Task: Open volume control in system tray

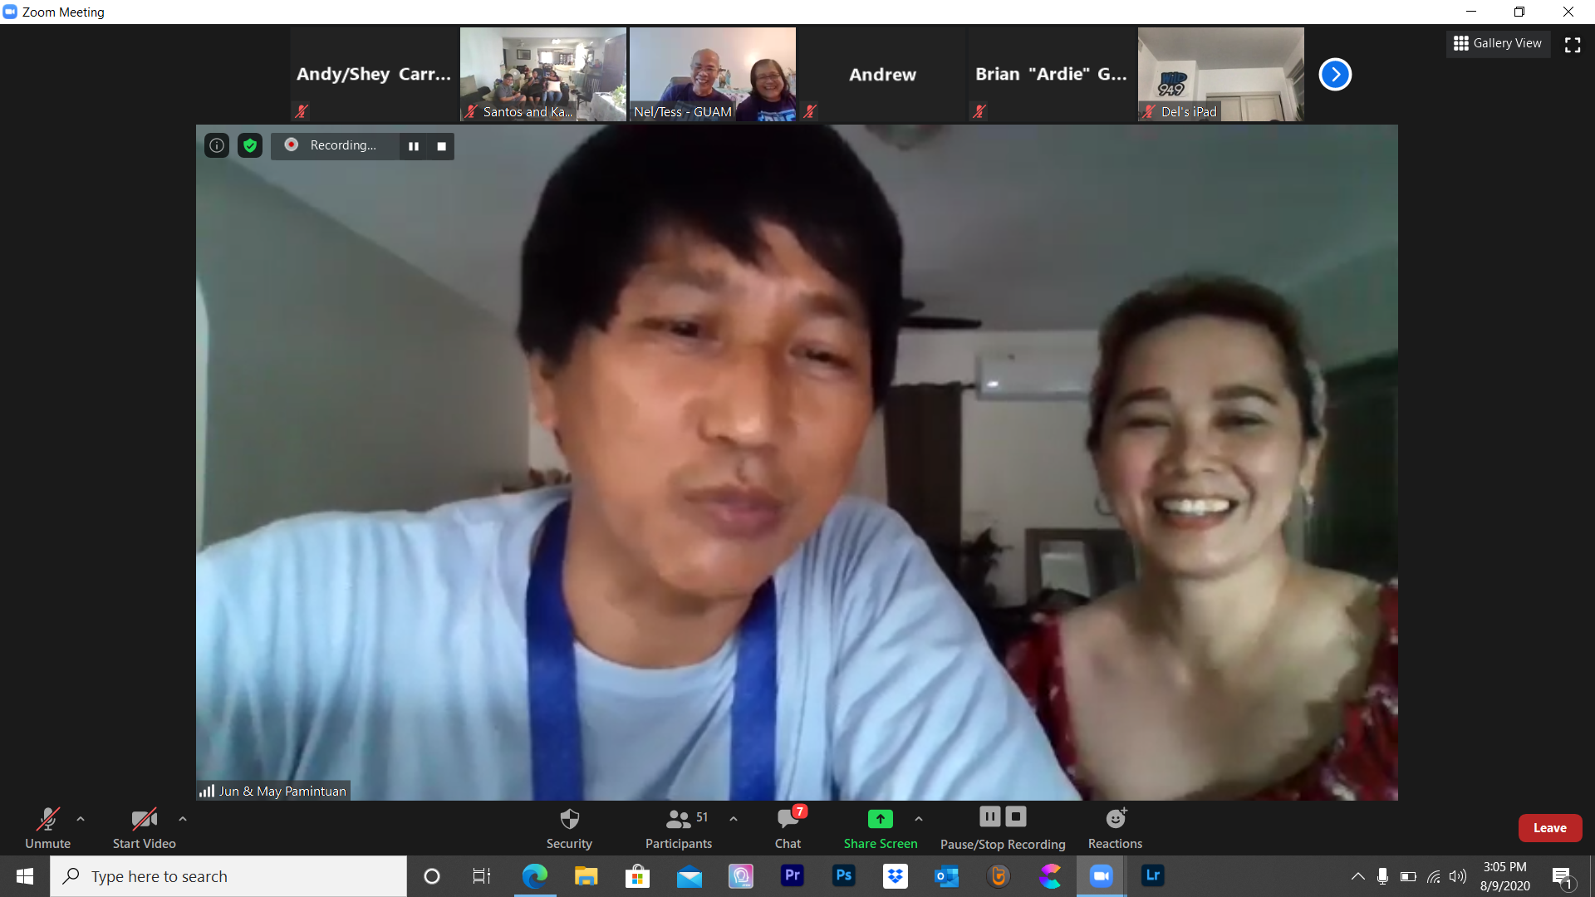Action: (x=1457, y=876)
